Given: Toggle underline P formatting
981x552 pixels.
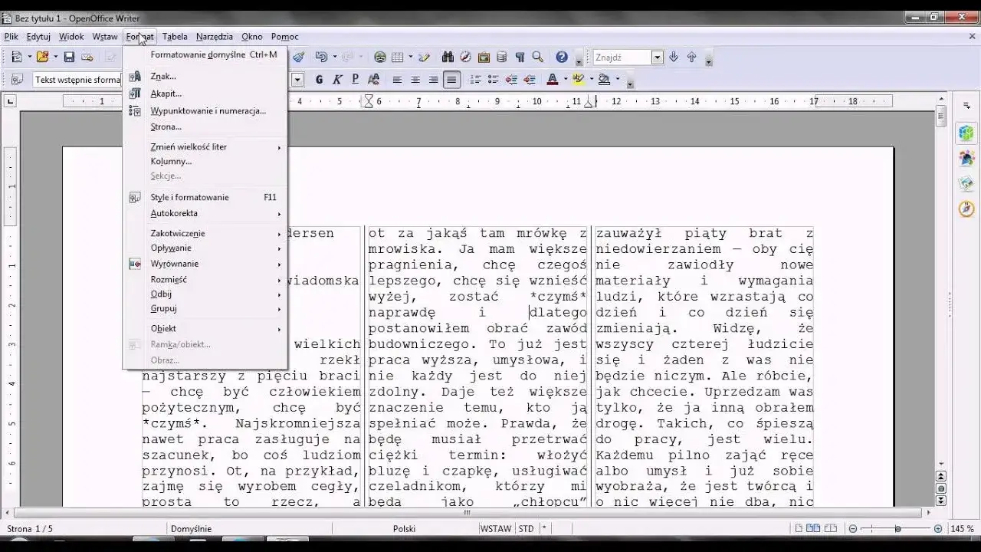Looking at the screenshot, I should (x=356, y=79).
